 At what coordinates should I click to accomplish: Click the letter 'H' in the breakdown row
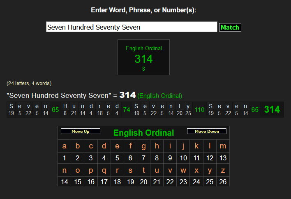coord(65,106)
